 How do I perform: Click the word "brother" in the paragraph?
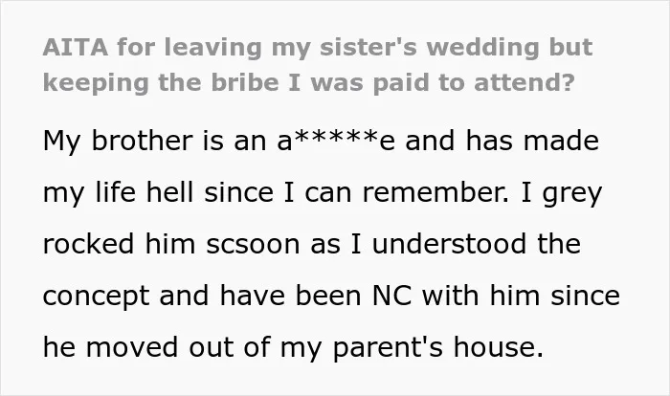(x=143, y=141)
